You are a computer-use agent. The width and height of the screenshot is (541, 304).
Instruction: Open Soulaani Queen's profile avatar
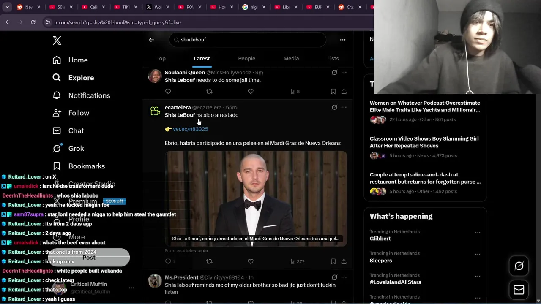coord(155,76)
